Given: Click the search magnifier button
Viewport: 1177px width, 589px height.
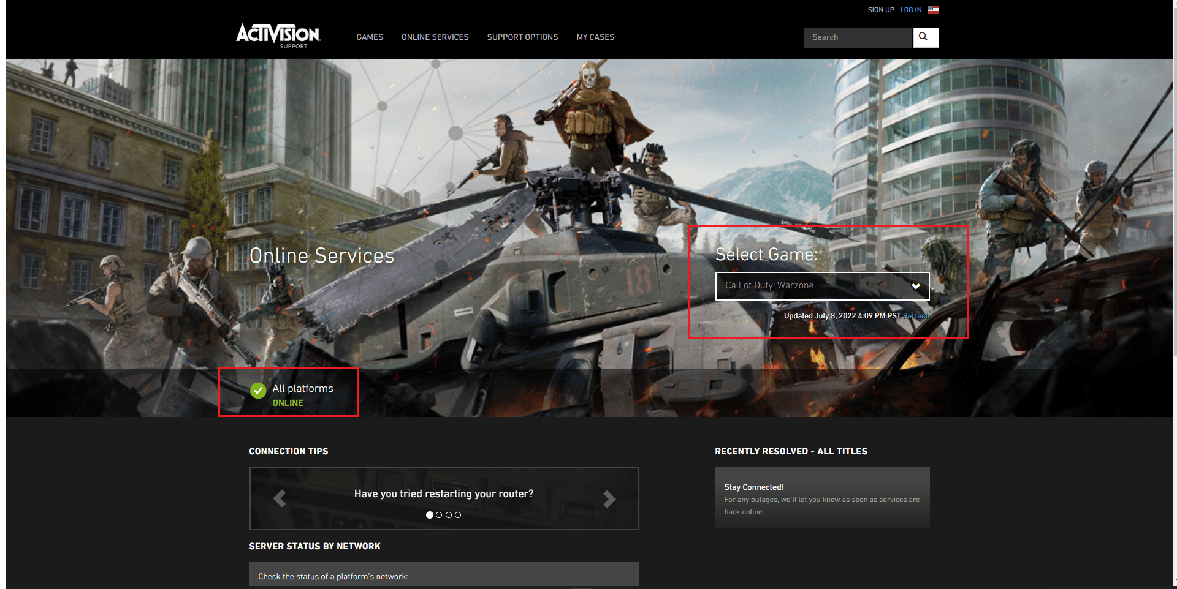Looking at the screenshot, I should coord(926,37).
